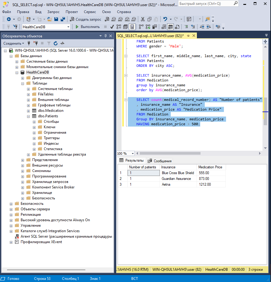
Task: Decrease indent of selected lines
Action: [202, 27]
